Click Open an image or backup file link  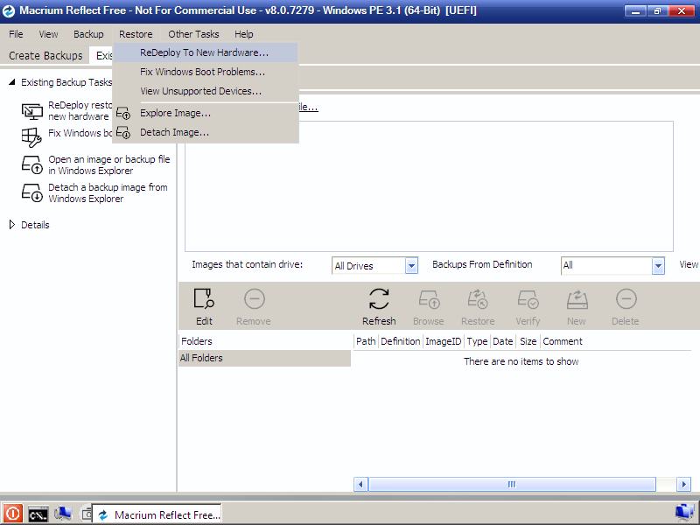[108, 165]
